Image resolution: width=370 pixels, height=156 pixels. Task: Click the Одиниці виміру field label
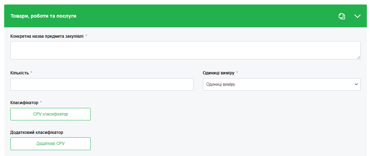coord(218,73)
